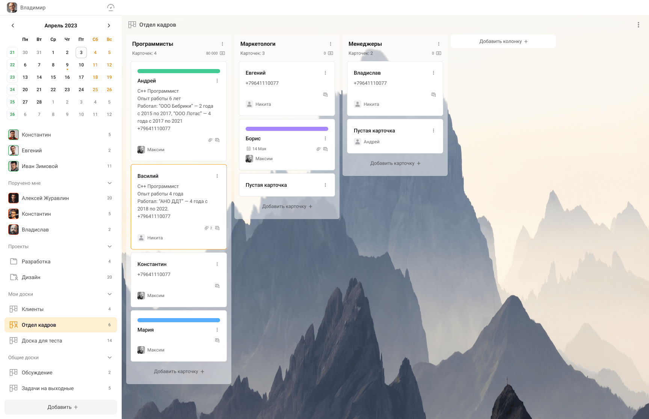
Task: Click the money icon in Маркетологи column
Action: [331, 53]
